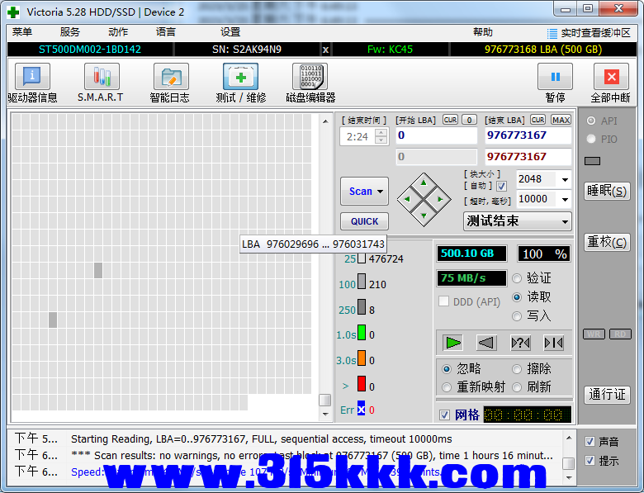
Task: Click the red slow block swatch
Action: 362,383
